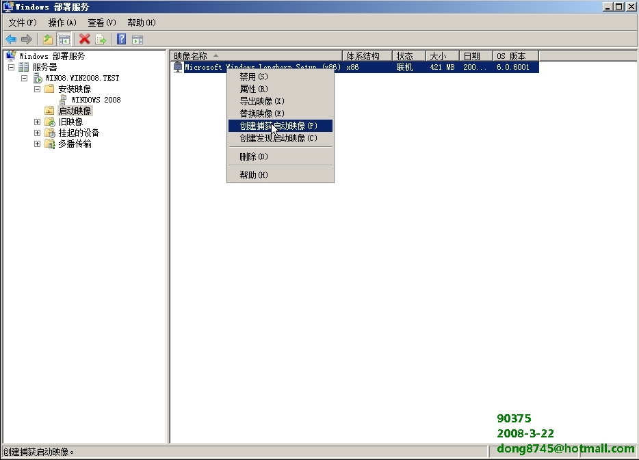Image resolution: width=639 pixels, height=460 pixels.
Task: Maximize the Windows 部署服务 window
Action: (x=618, y=7)
